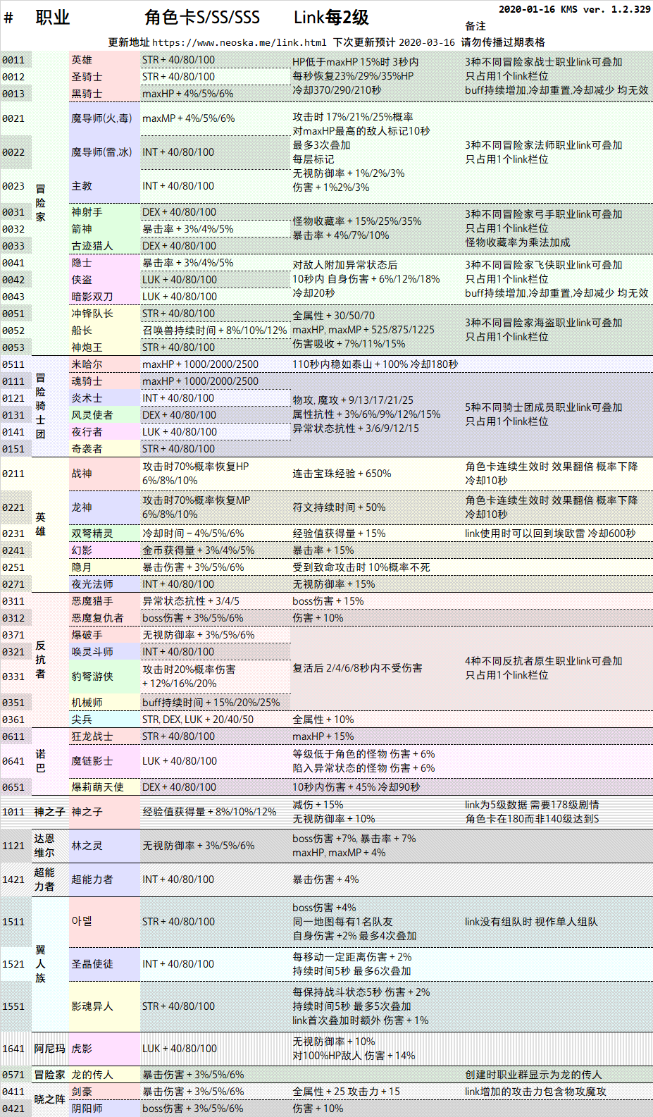Click the '角色卡S/SS/SSS' column header

(x=202, y=18)
